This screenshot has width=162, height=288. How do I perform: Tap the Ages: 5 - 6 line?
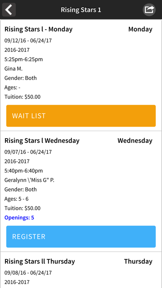pos(17,199)
